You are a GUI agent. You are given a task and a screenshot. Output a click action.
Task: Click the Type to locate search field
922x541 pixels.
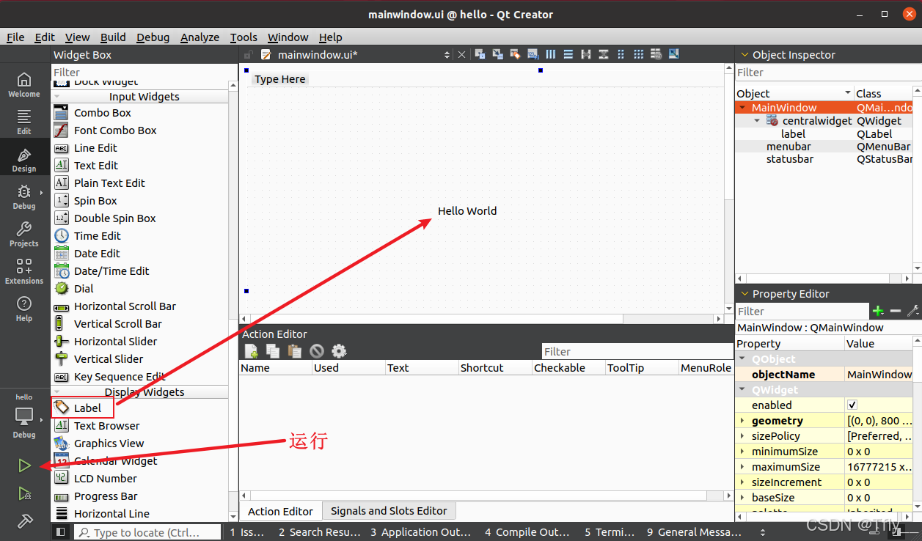point(147,532)
